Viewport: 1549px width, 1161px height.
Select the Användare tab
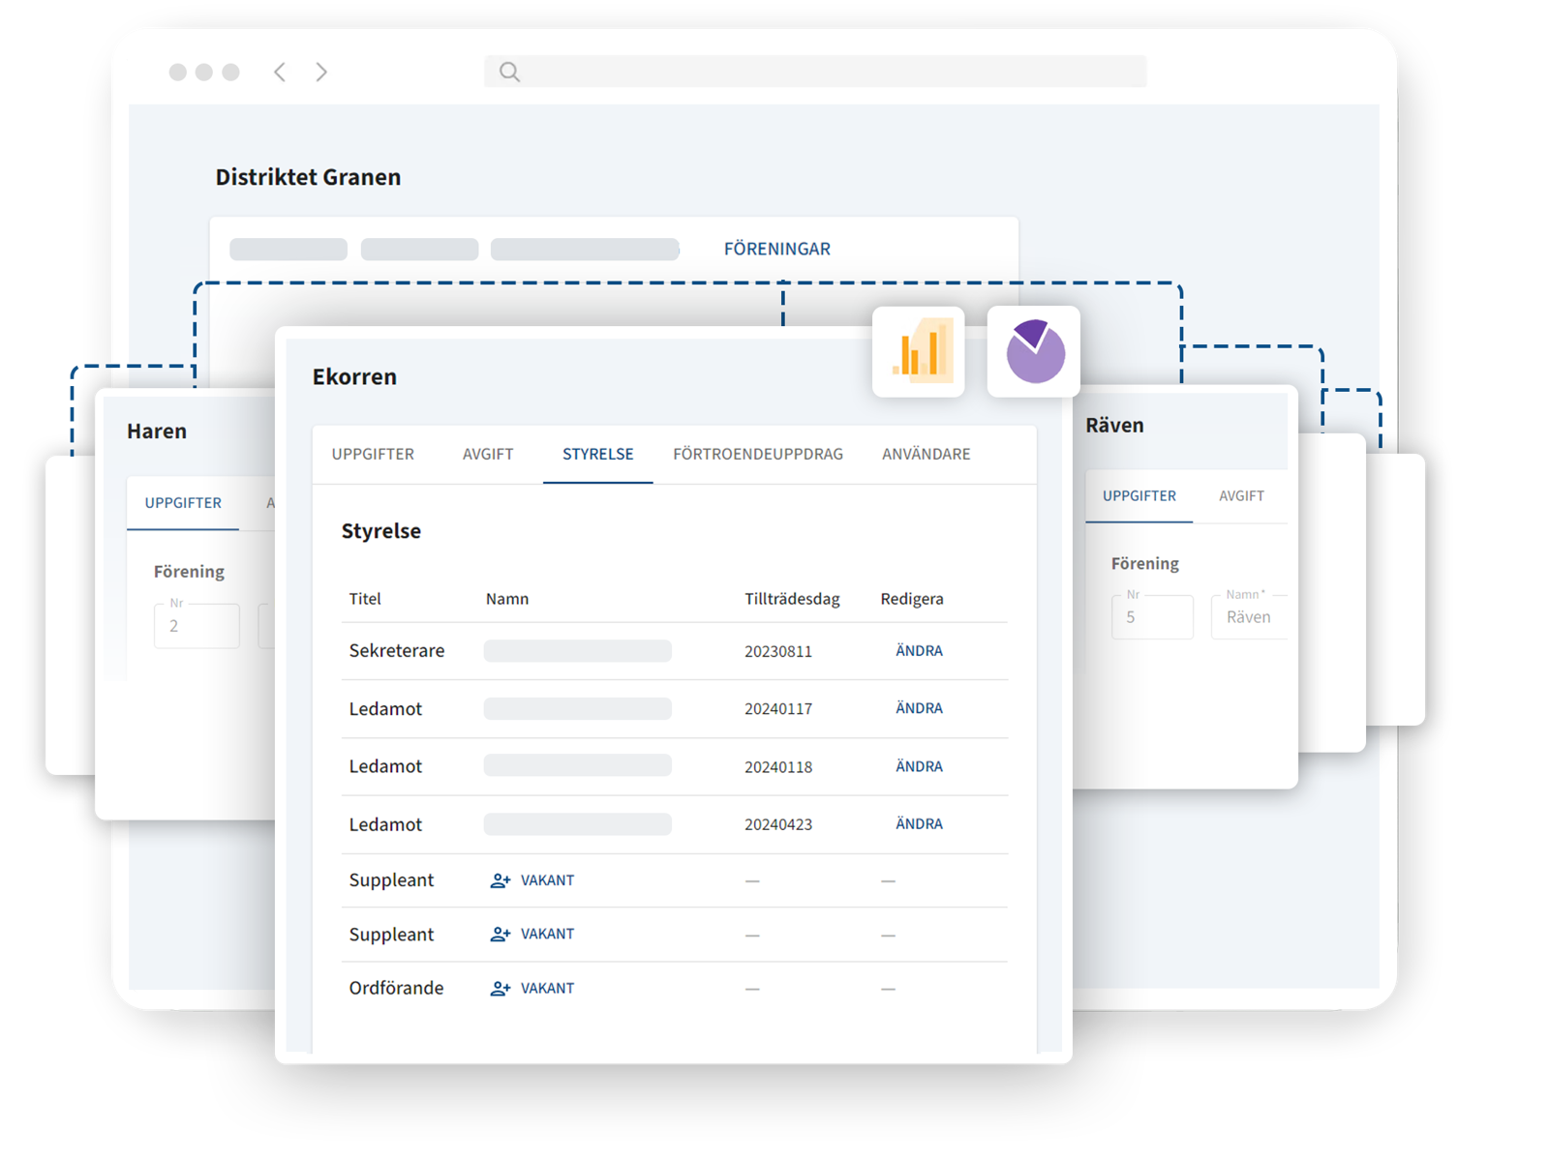tap(926, 454)
